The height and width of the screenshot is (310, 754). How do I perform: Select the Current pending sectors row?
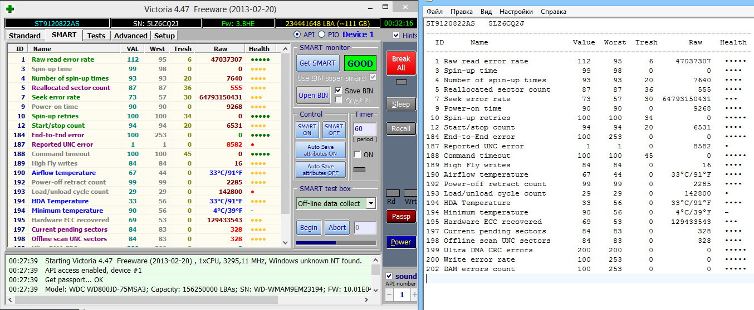(x=144, y=229)
